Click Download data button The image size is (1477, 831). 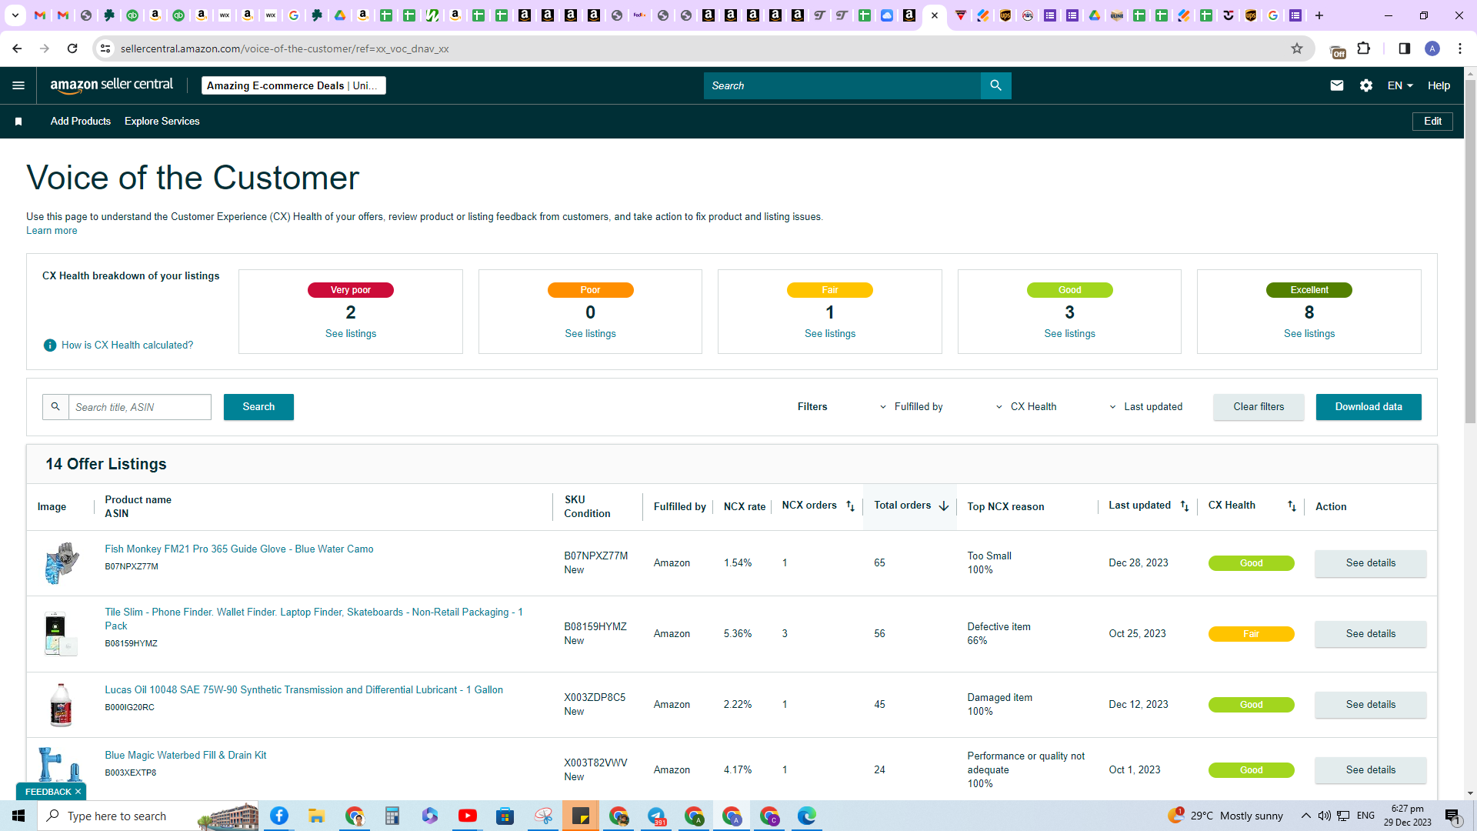(1369, 407)
